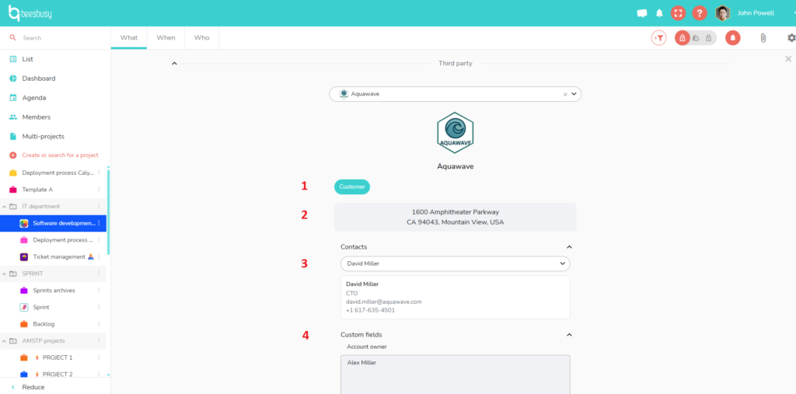The width and height of the screenshot is (796, 394).
Task: Click the Aquawave hexagon logo
Action: click(x=456, y=132)
